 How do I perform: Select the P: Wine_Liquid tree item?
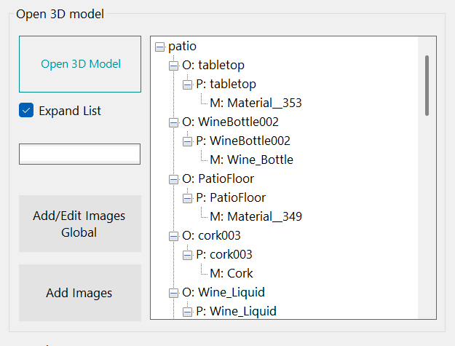236,312
